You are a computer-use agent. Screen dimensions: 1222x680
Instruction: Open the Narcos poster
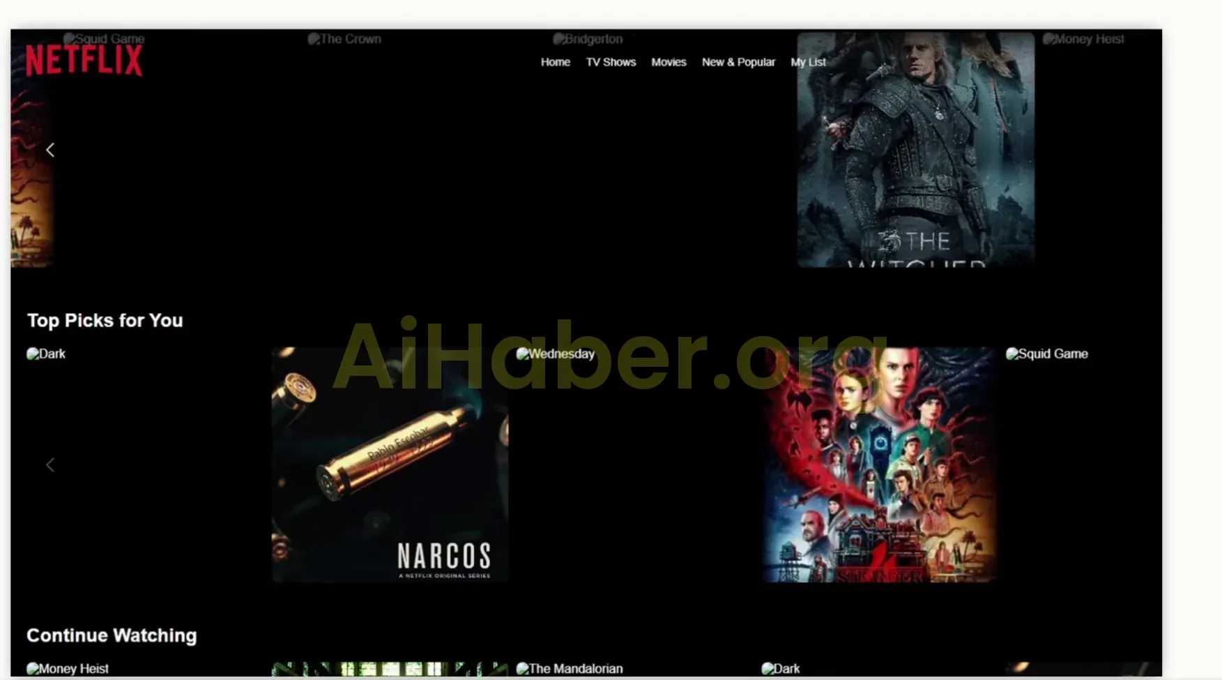point(389,465)
